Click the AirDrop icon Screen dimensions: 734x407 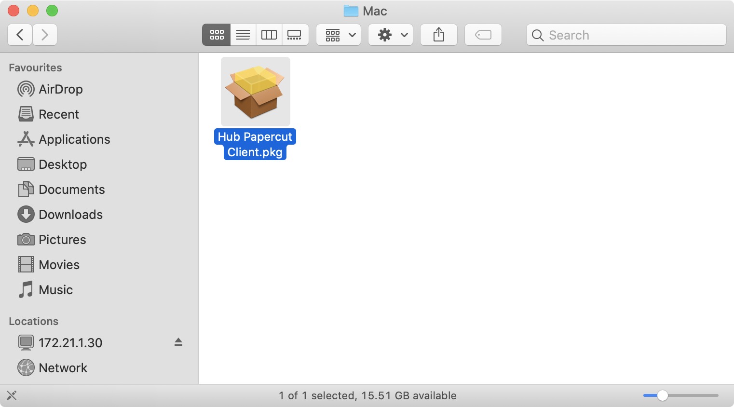pos(26,89)
